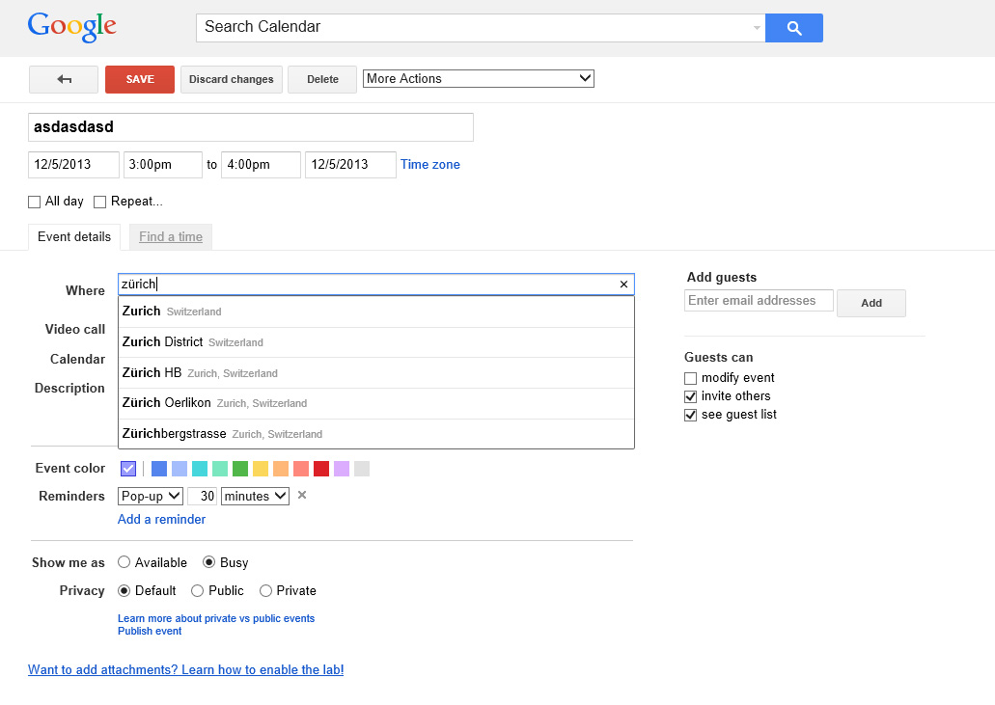This screenshot has height=705, width=995.
Task: Switch to the Event details tab
Action: coord(74,236)
